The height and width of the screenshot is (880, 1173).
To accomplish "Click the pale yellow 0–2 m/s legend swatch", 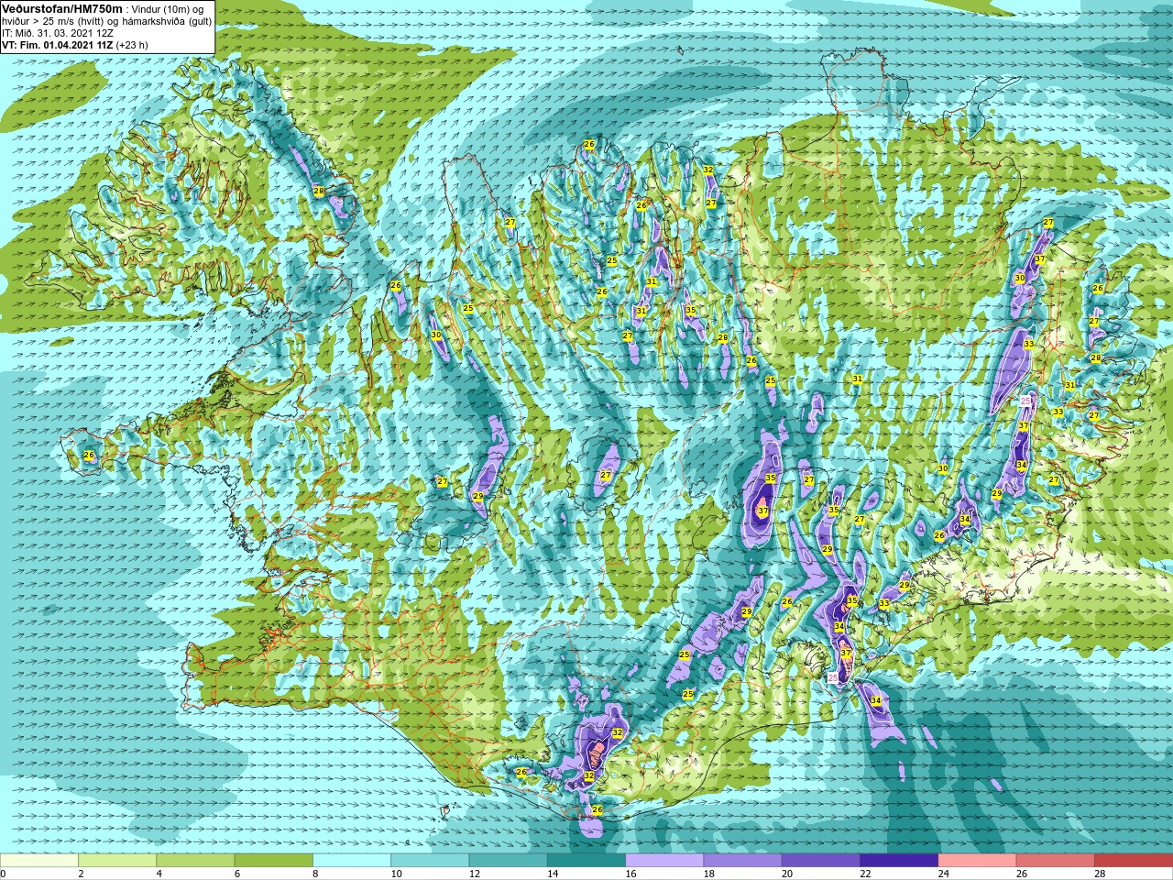I will [39, 861].
